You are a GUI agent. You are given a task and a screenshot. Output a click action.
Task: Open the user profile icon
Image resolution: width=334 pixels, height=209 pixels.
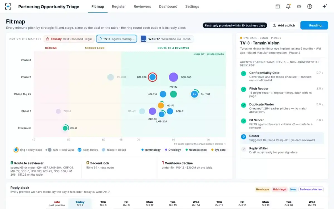[x=310, y=6]
